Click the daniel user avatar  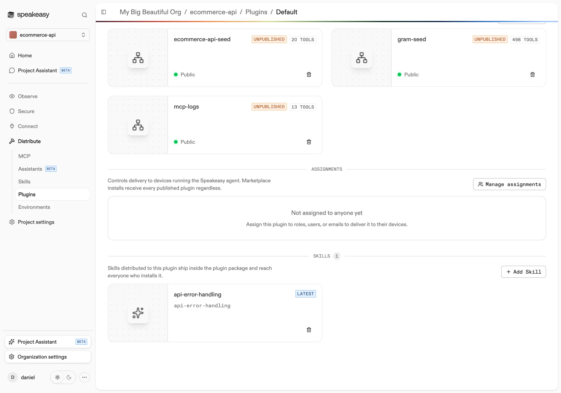pos(13,377)
